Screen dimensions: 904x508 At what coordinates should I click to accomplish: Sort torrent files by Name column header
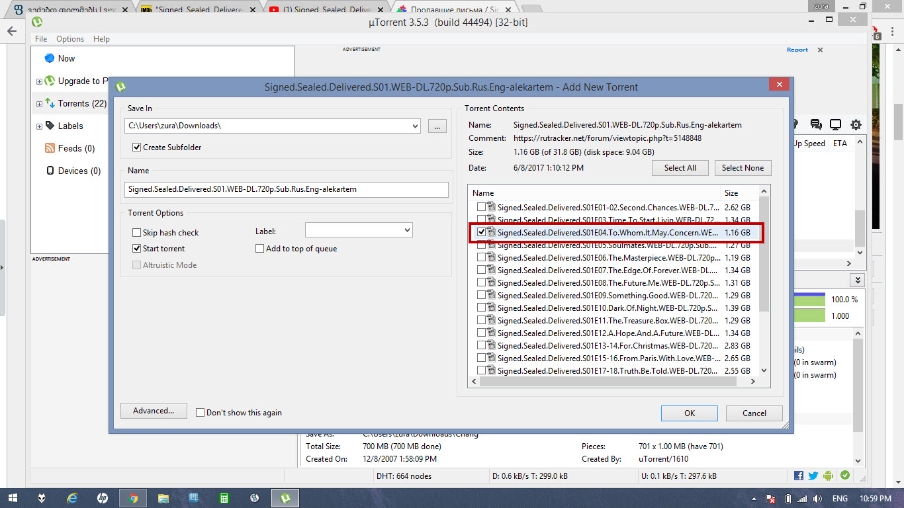click(x=594, y=193)
